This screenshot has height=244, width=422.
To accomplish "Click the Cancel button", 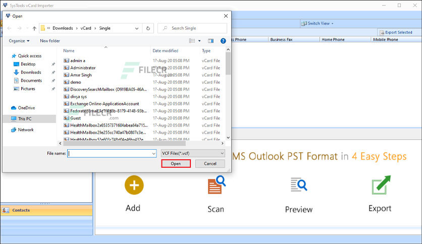I will coord(210,164).
